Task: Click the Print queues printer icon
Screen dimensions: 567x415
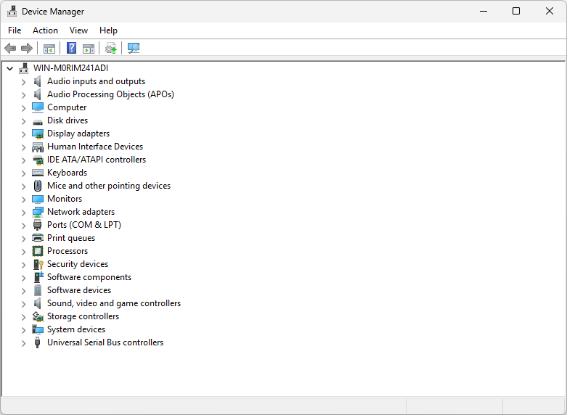Action: point(38,238)
